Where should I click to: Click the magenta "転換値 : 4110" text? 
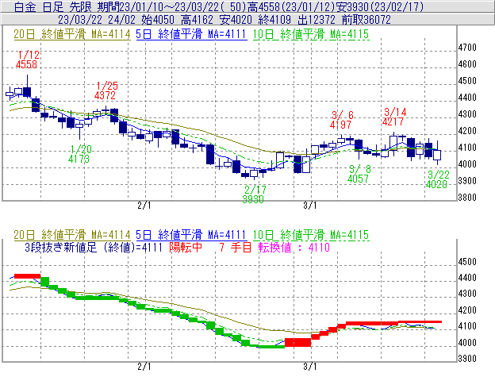294,247
